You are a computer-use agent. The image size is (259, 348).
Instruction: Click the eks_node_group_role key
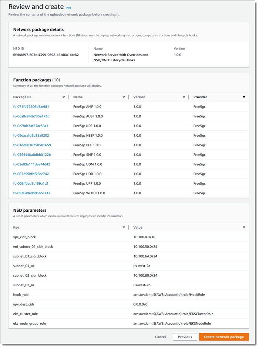(30, 324)
